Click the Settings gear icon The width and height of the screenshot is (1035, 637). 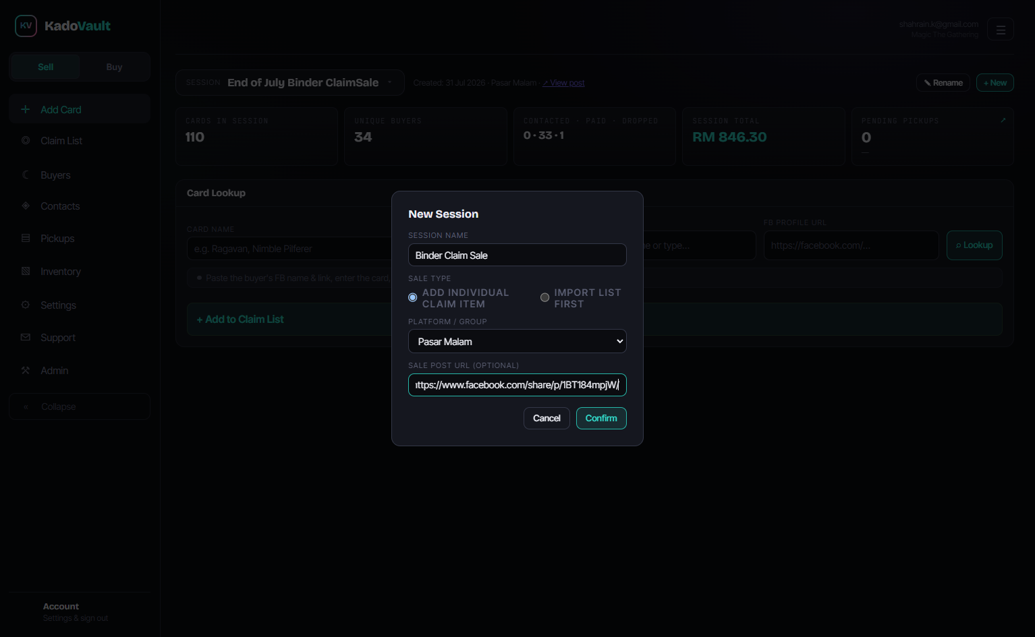point(26,305)
